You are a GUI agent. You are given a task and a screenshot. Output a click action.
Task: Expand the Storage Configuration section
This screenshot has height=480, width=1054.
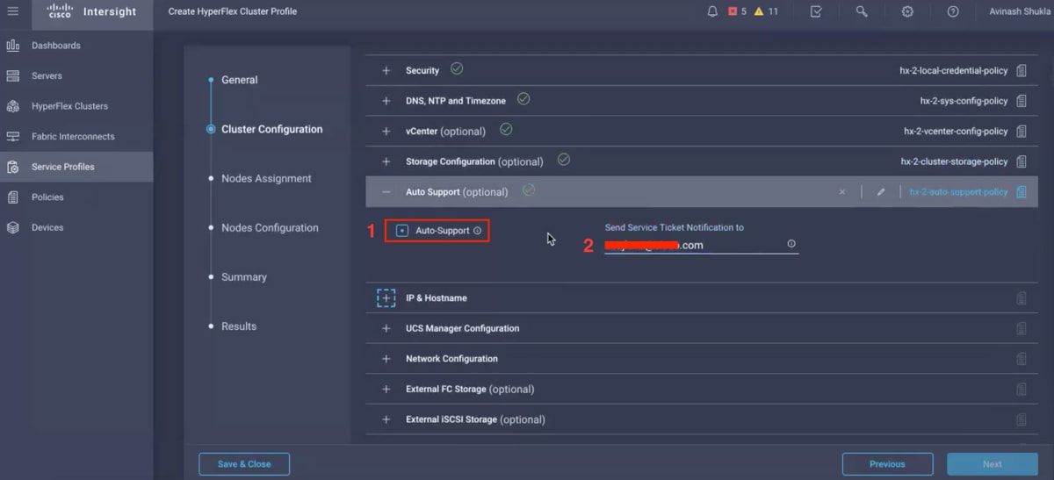[386, 161]
